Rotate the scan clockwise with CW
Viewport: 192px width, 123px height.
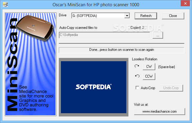click(149, 67)
